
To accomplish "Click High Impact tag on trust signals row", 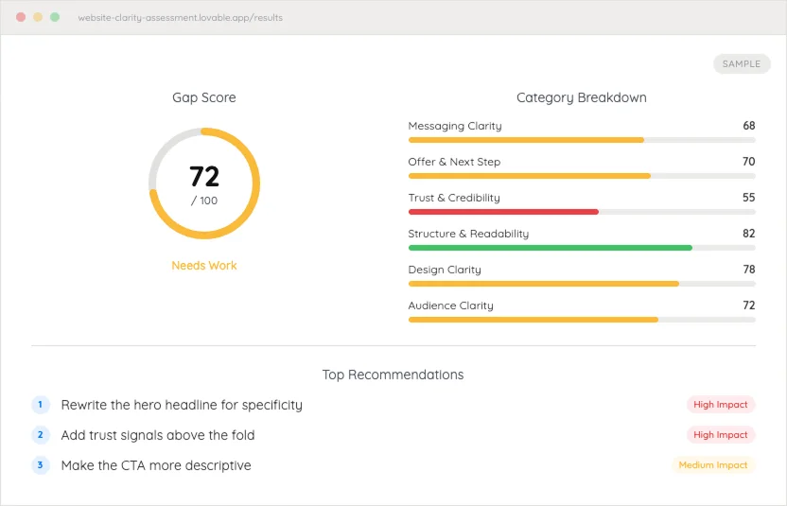I will [x=721, y=435].
